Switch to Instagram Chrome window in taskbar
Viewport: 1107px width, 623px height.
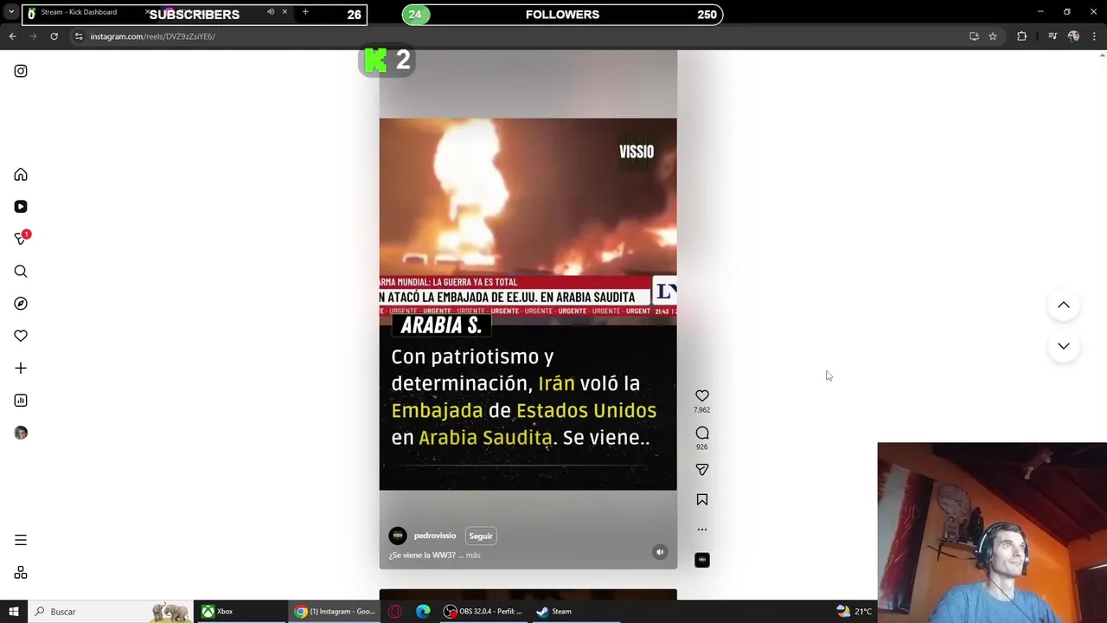pos(335,612)
